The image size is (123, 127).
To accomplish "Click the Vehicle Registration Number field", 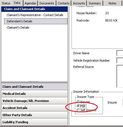I will (120, 61).
